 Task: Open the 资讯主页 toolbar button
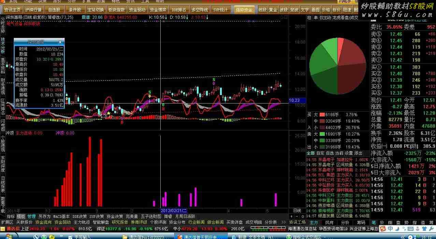point(12,10)
